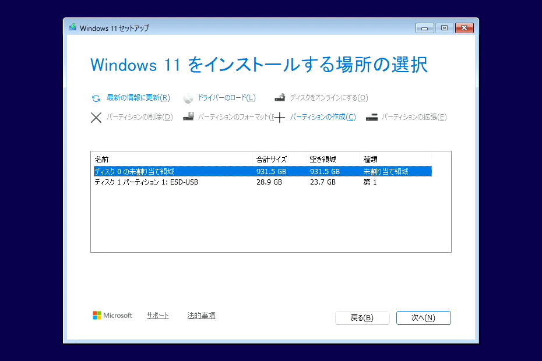Click 次へ(N) to proceed

424,318
